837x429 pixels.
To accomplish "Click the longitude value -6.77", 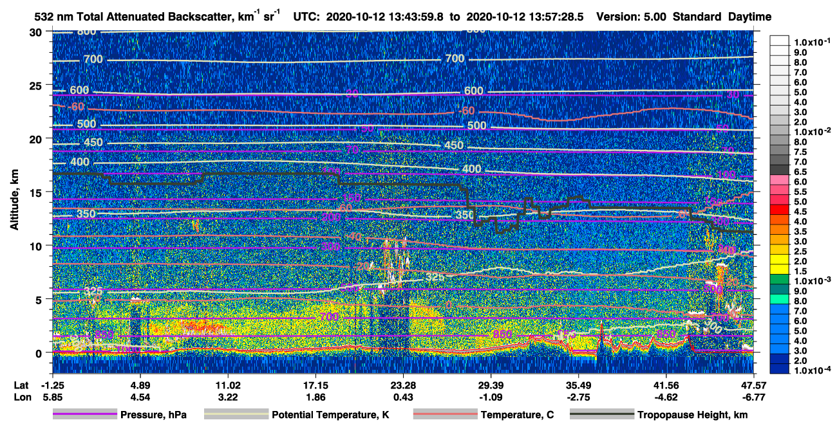I will (x=753, y=397).
